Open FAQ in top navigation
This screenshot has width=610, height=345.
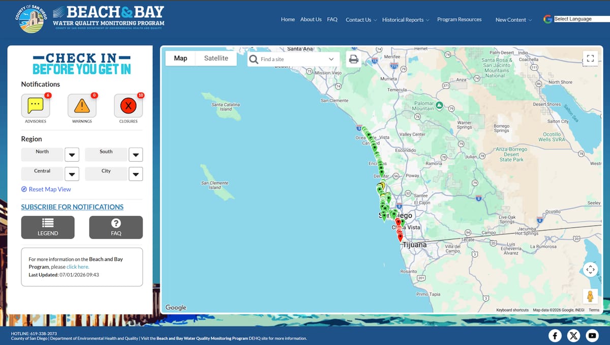[x=332, y=19]
